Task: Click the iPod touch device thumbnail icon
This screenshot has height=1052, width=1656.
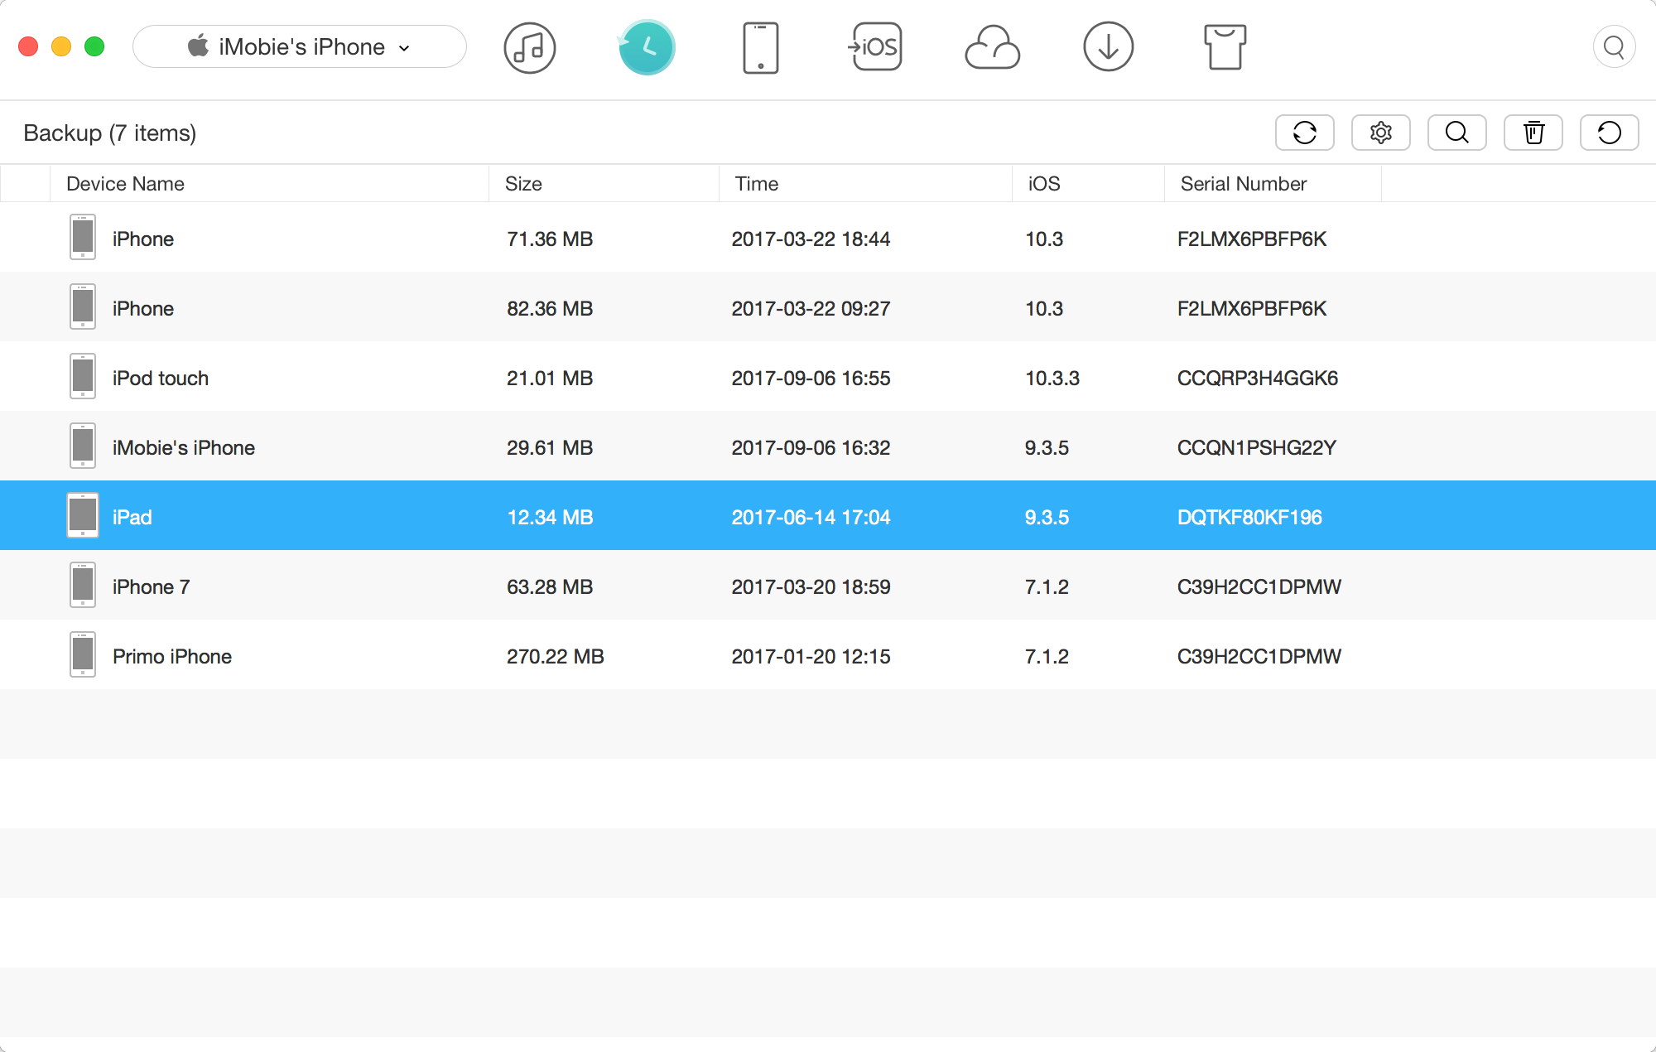Action: point(83,377)
